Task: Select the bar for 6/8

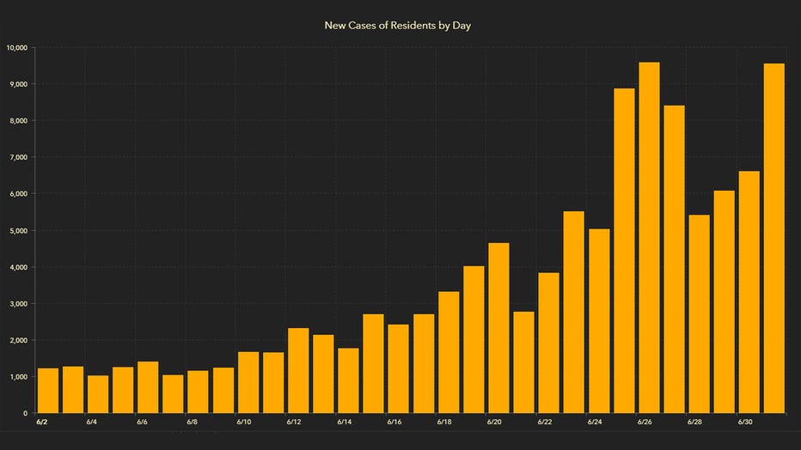Action: [199, 392]
